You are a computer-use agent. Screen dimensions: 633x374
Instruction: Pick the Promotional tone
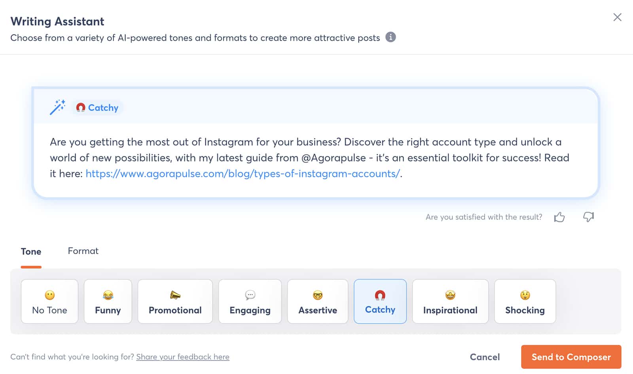coord(175,302)
